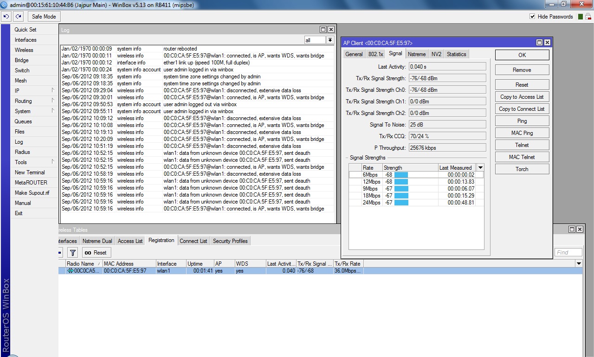Image resolution: width=594 pixels, height=357 pixels.
Task: Click the Undo arrow in the toolbar
Action: pyautogui.click(x=6, y=16)
